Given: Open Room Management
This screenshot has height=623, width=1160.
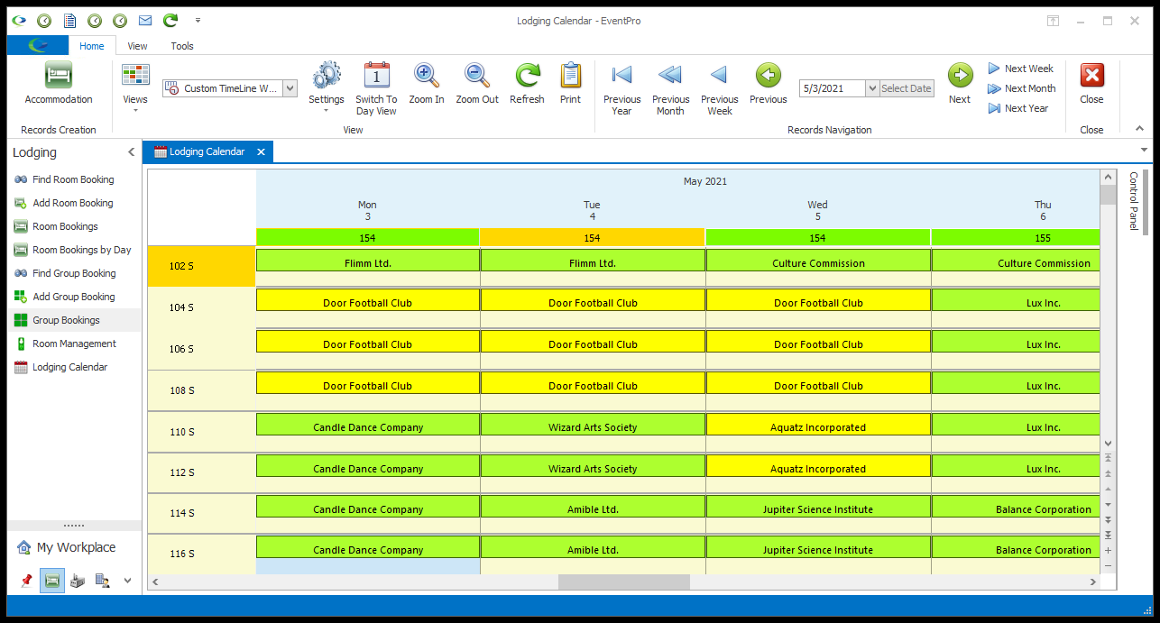Looking at the screenshot, I should coord(74,344).
